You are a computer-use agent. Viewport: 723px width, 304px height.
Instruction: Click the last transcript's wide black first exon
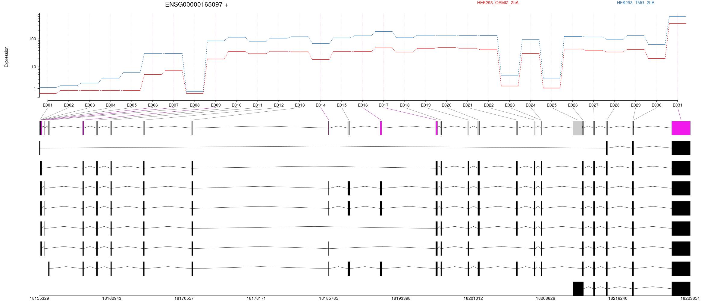(x=578, y=289)
